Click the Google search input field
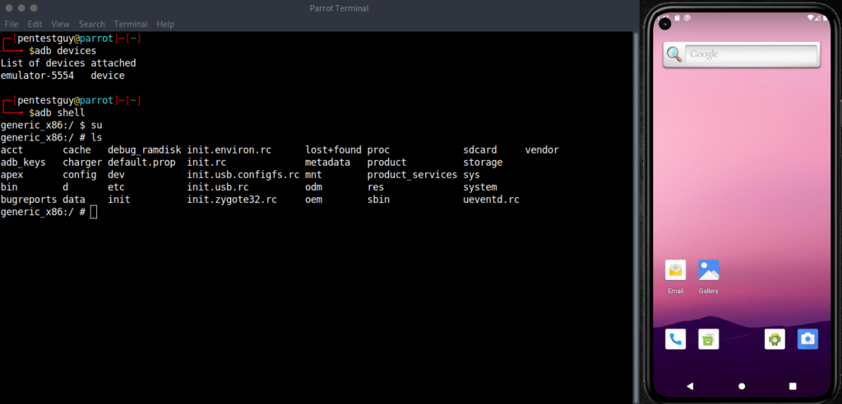 pyautogui.click(x=751, y=54)
